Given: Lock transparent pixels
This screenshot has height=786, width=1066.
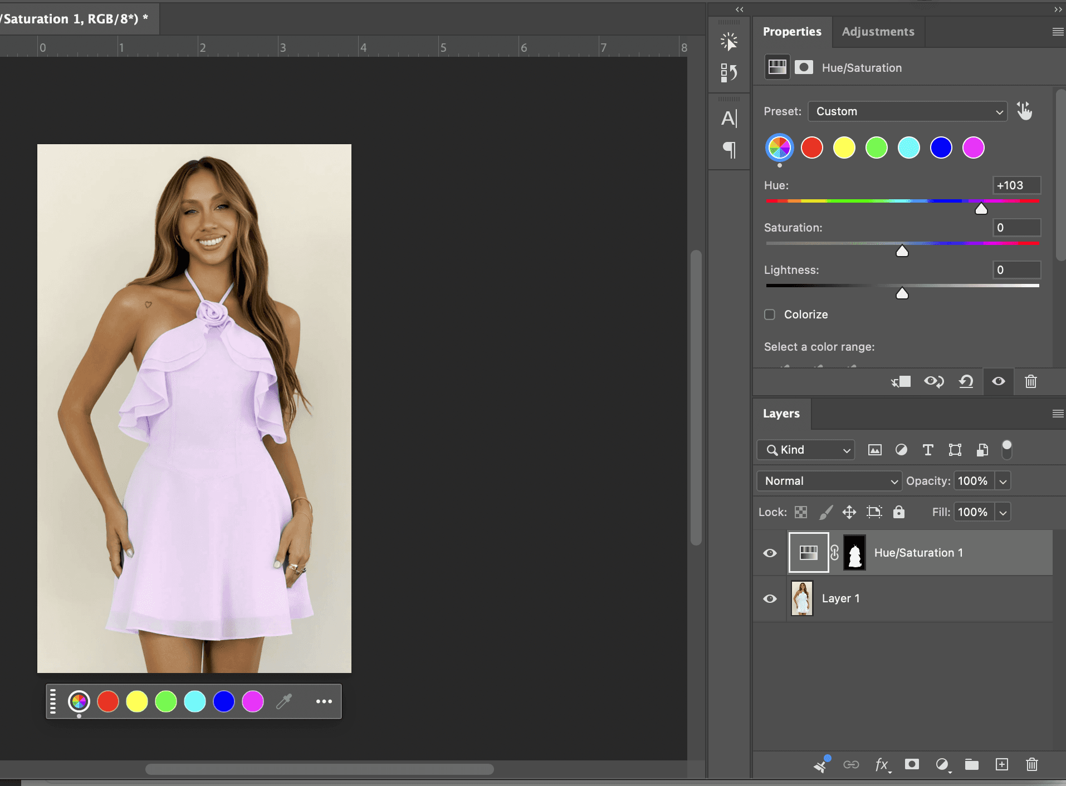Looking at the screenshot, I should click(x=801, y=512).
